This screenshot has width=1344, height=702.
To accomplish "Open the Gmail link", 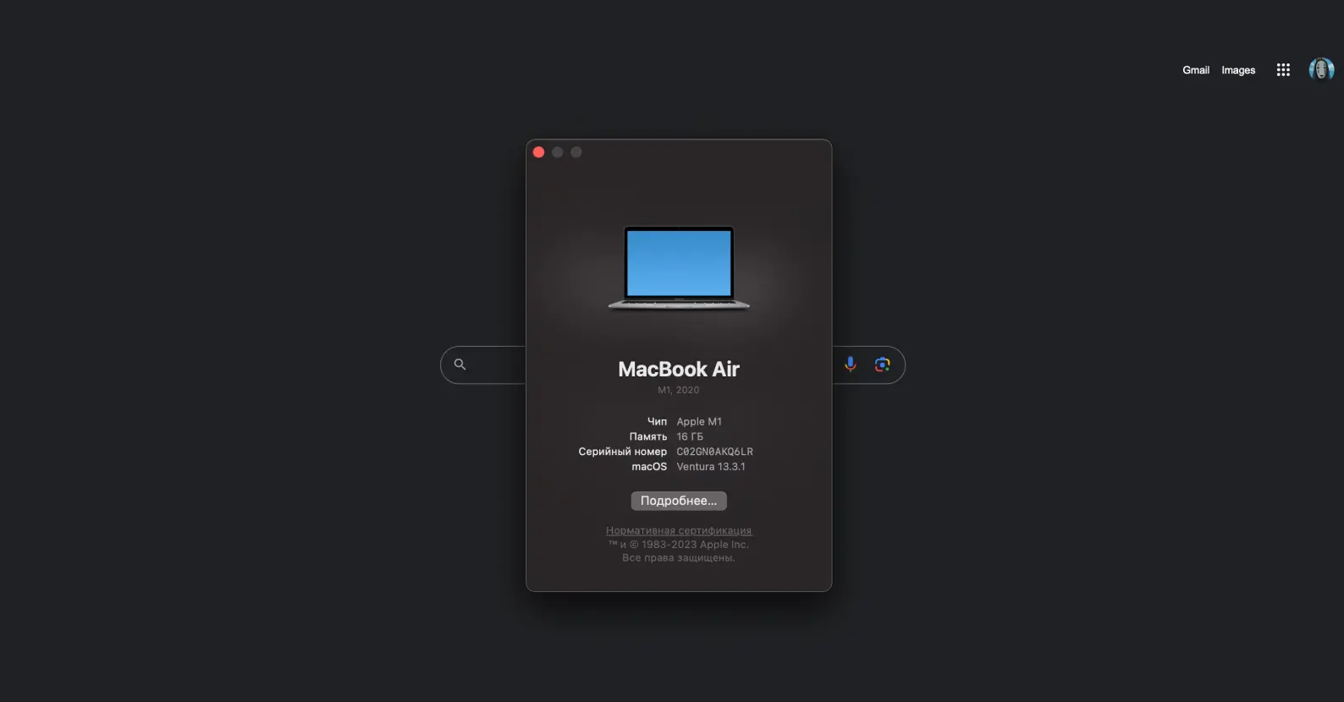I will click(x=1195, y=70).
